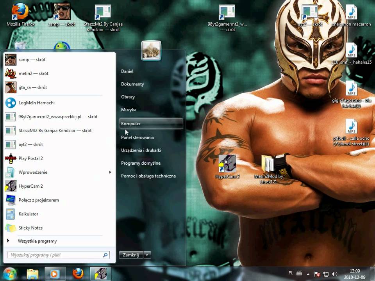Open the network tray icon
Viewport: 375px width, 281px height.
point(326,274)
